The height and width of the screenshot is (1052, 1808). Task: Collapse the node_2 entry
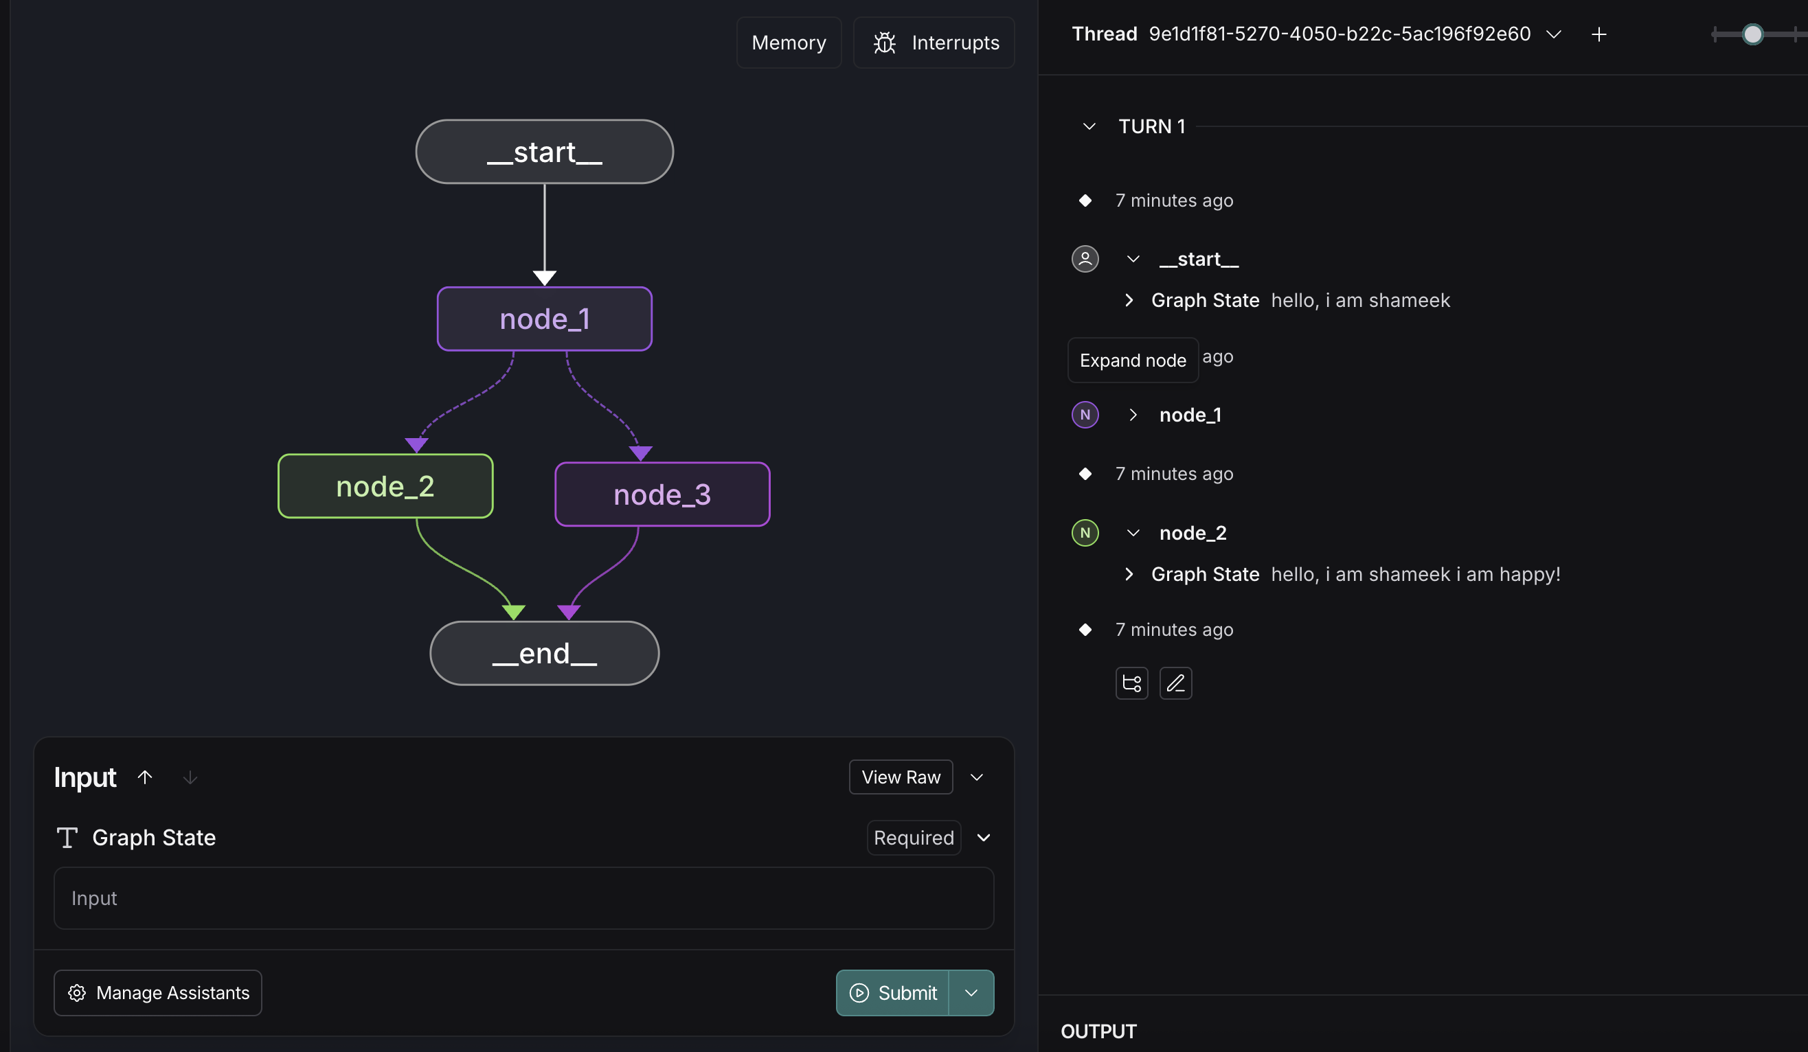(1133, 533)
